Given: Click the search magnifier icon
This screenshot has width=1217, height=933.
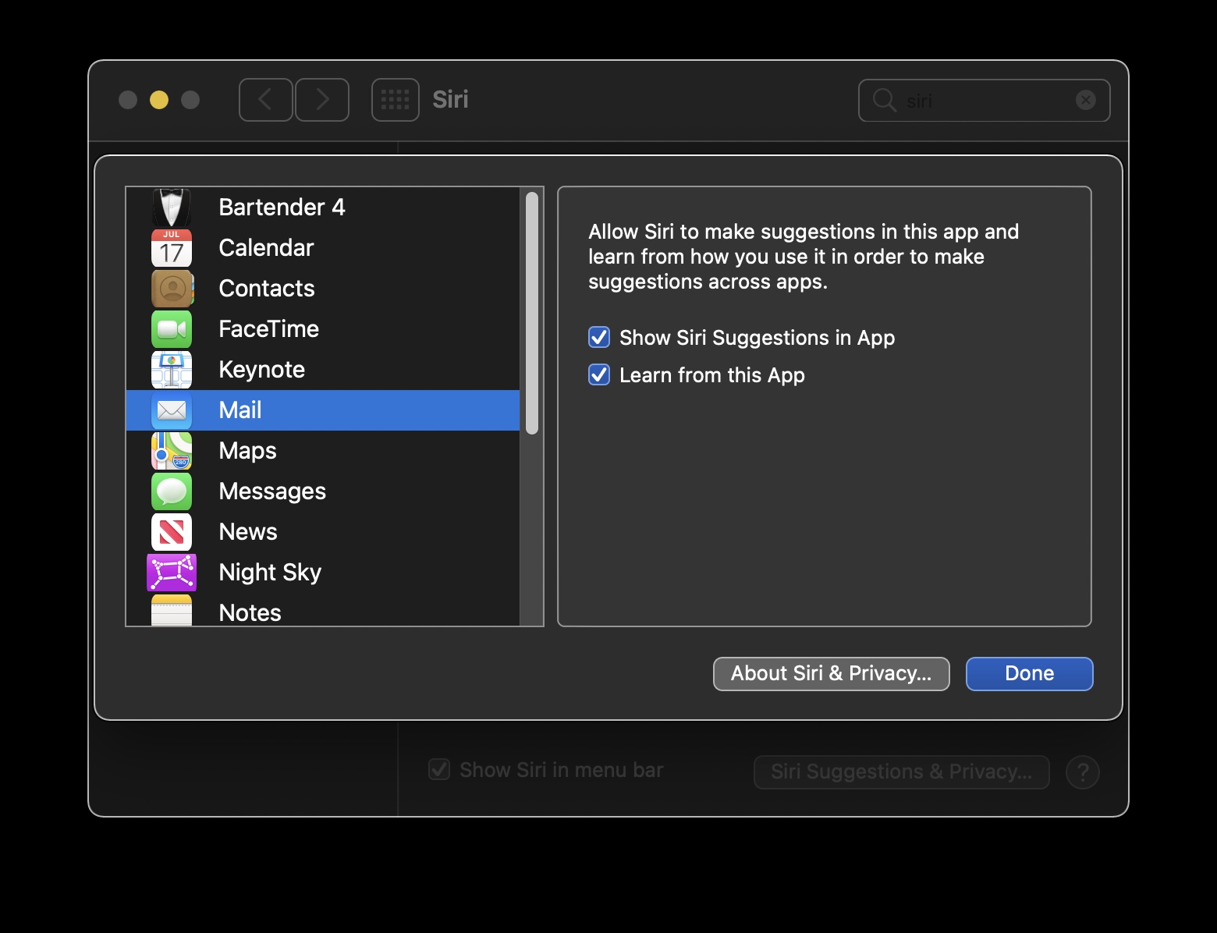Looking at the screenshot, I should (x=884, y=100).
